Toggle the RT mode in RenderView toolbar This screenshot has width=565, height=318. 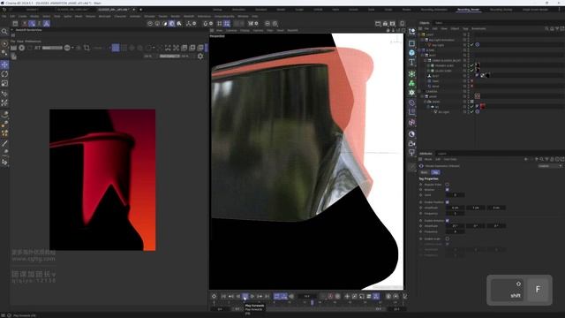[x=37, y=48]
